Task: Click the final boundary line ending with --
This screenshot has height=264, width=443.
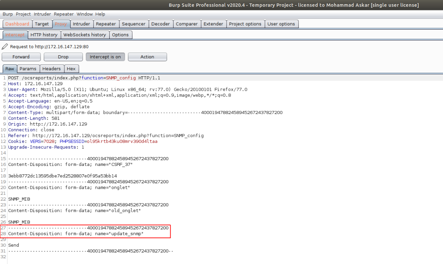Action: click(x=91, y=251)
